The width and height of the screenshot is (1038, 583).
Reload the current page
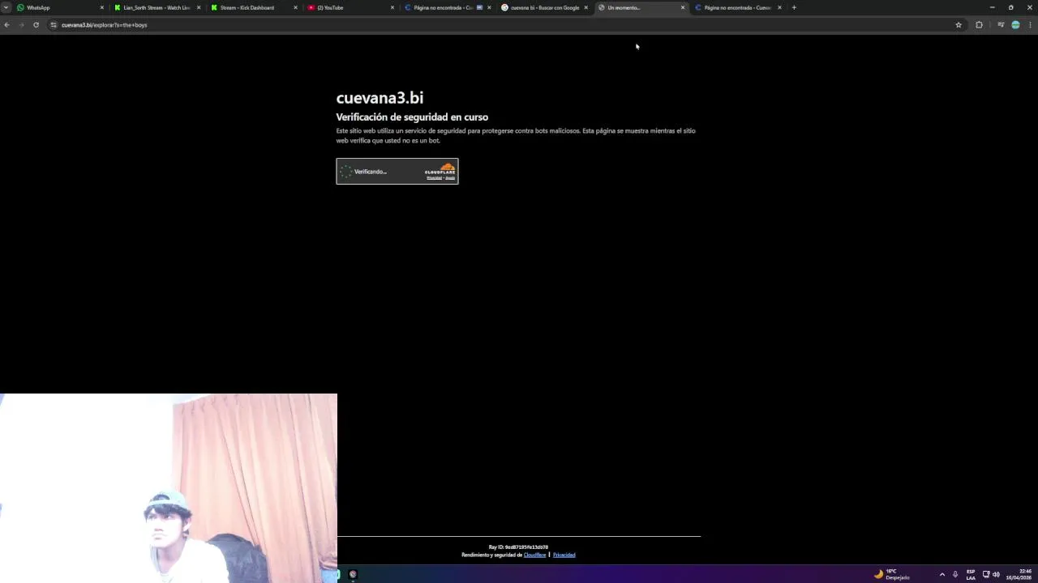click(36, 25)
